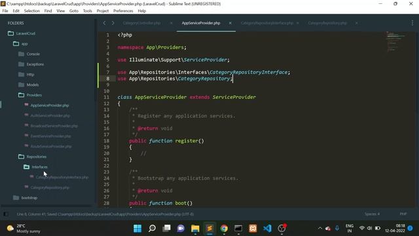Open the weather widget
The height and width of the screenshot is (236, 419).
coord(24,229)
